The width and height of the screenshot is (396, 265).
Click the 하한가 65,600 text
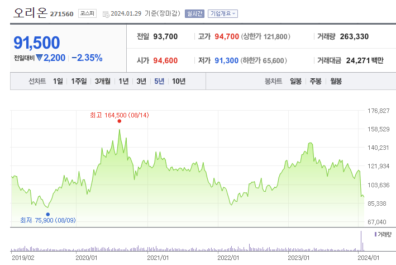pyautogui.click(x=264, y=60)
